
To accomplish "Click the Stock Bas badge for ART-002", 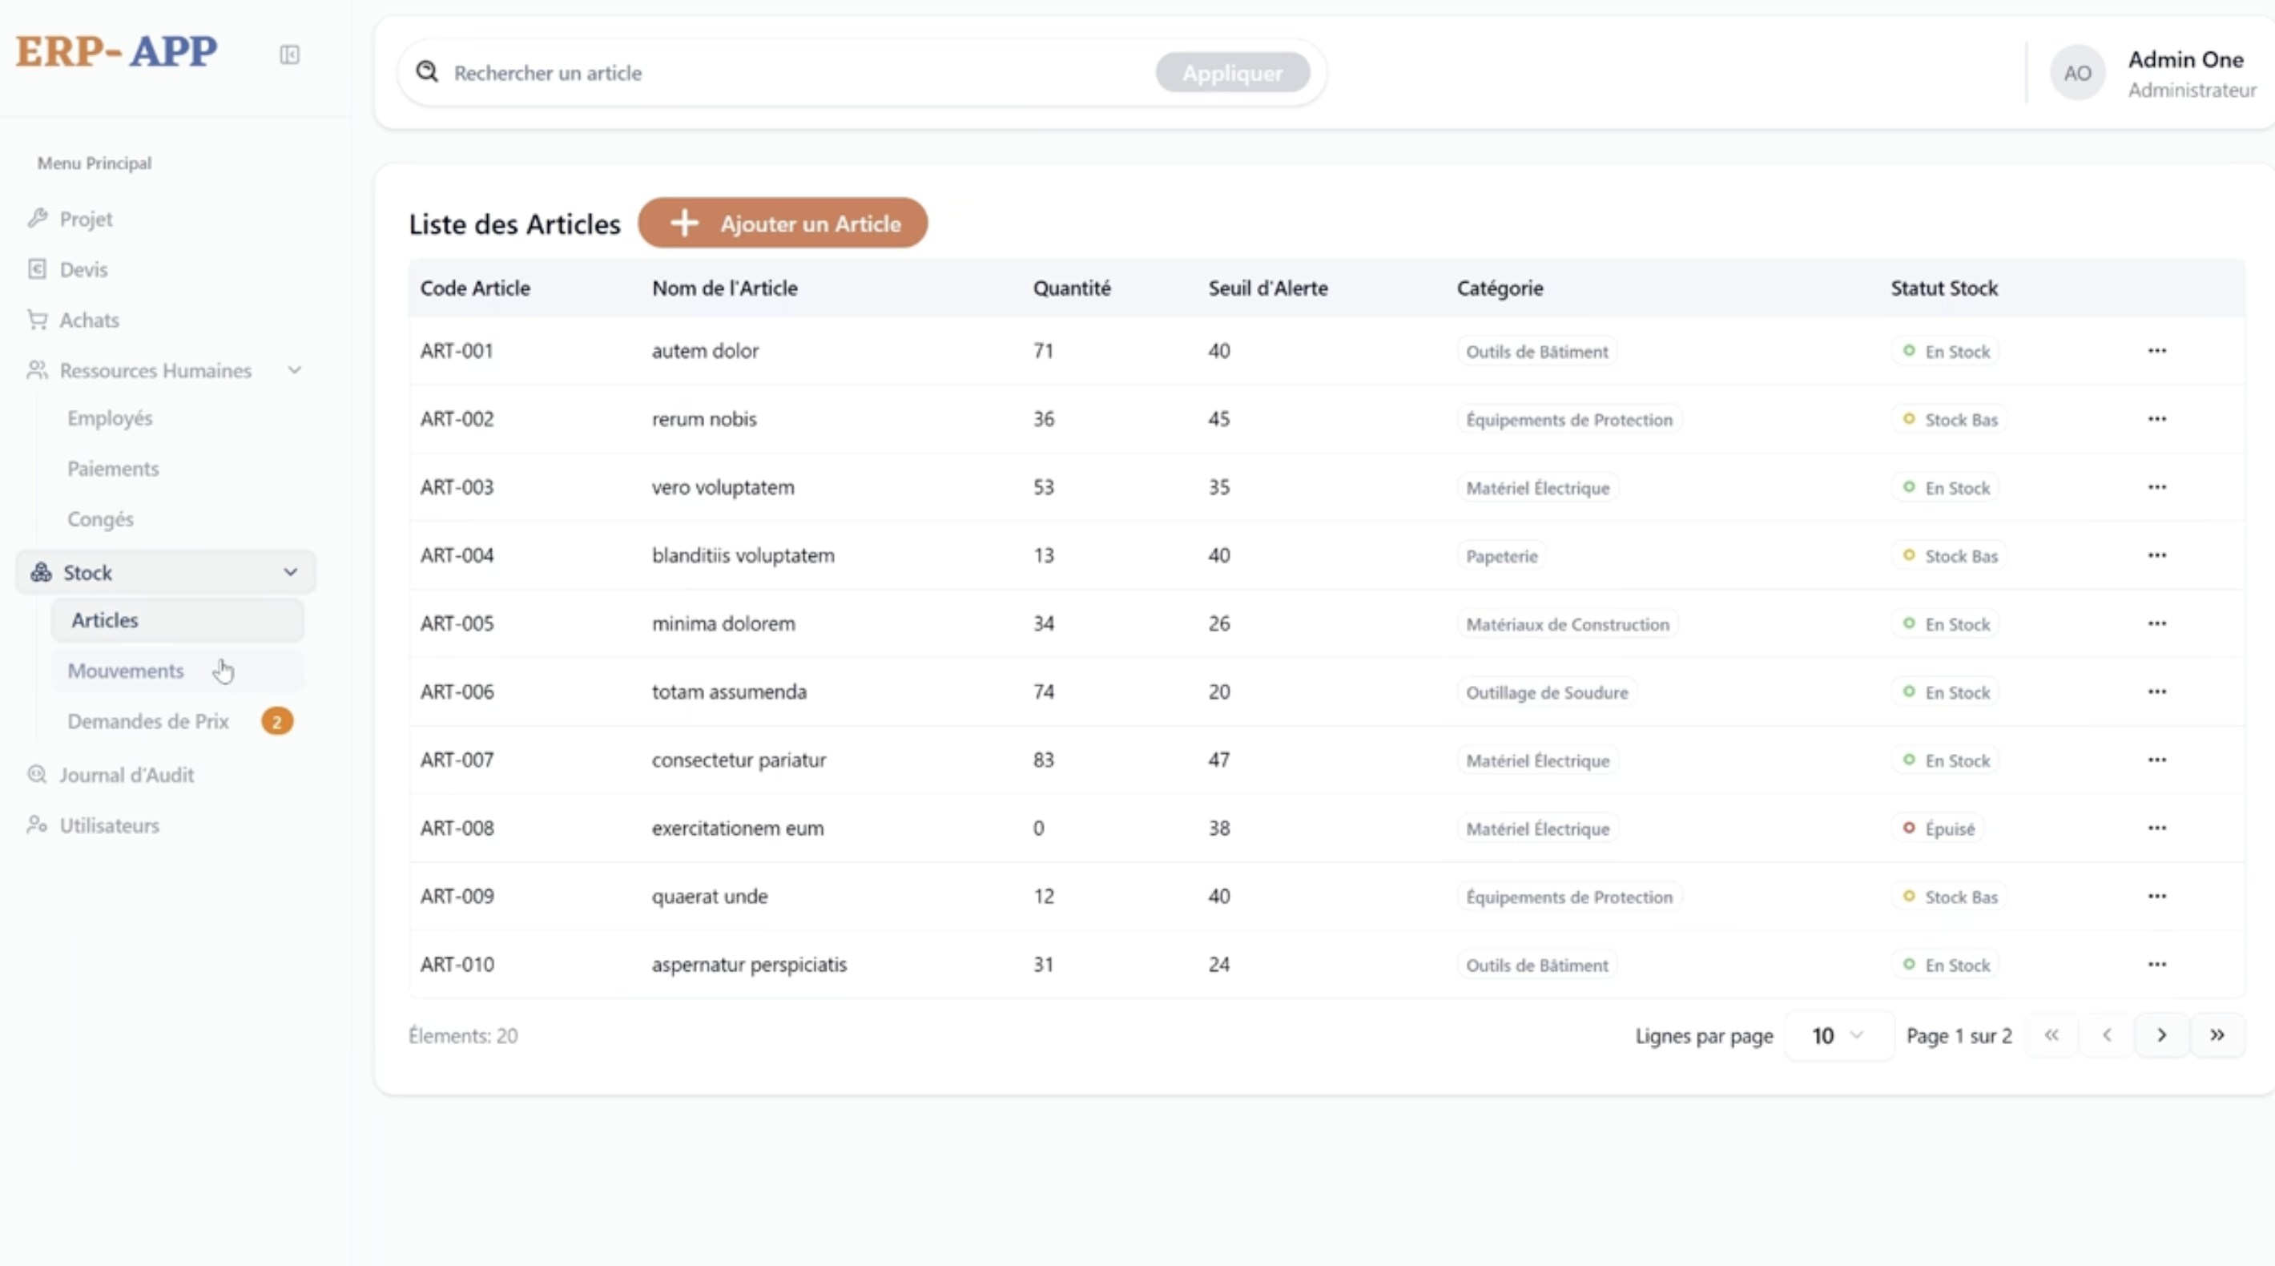I will click(x=1950, y=420).
